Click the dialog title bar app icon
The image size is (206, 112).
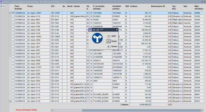(x=90, y=30)
